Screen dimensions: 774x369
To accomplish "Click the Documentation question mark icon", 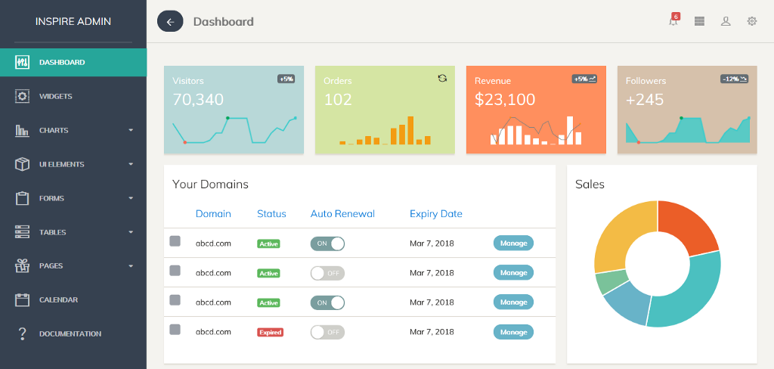I will [x=23, y=333].
